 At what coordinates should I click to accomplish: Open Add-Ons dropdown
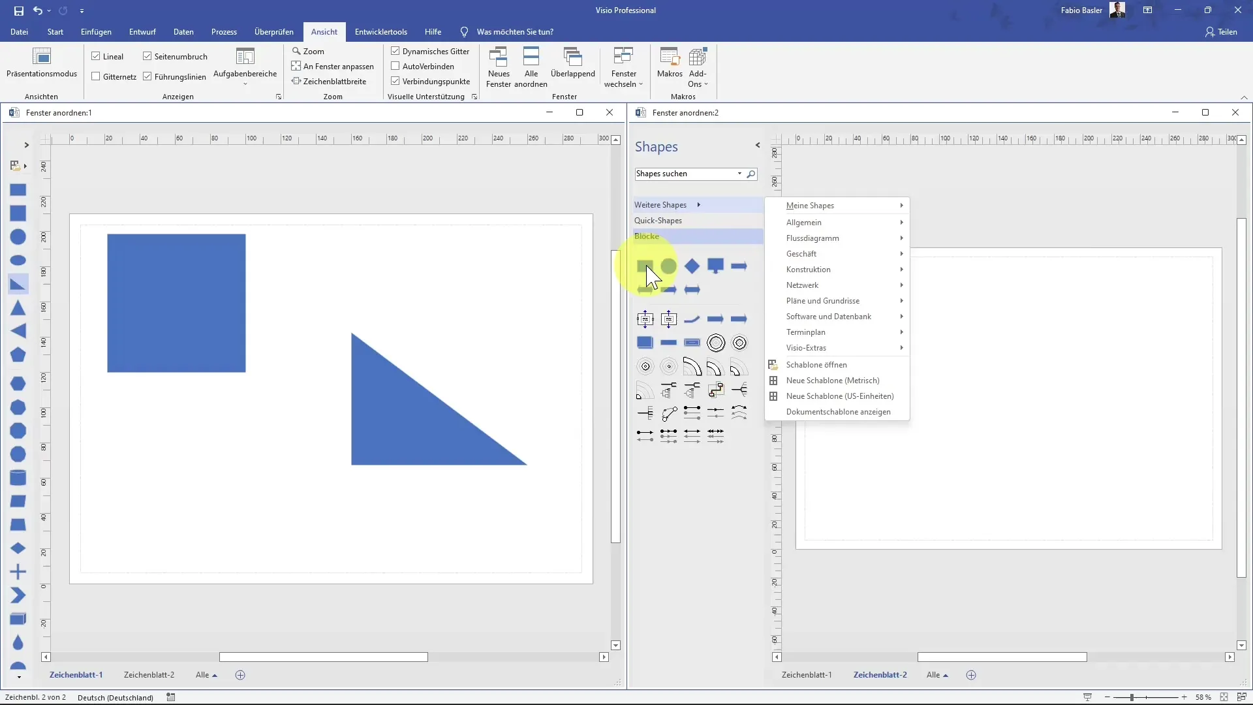(x=698, y=67)
